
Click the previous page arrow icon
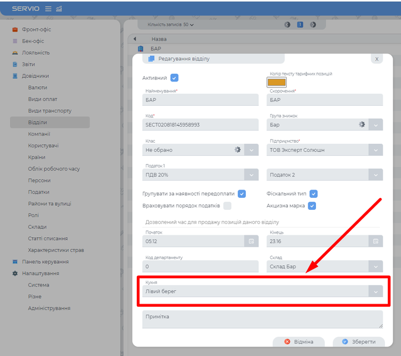[x=287, y=25]
